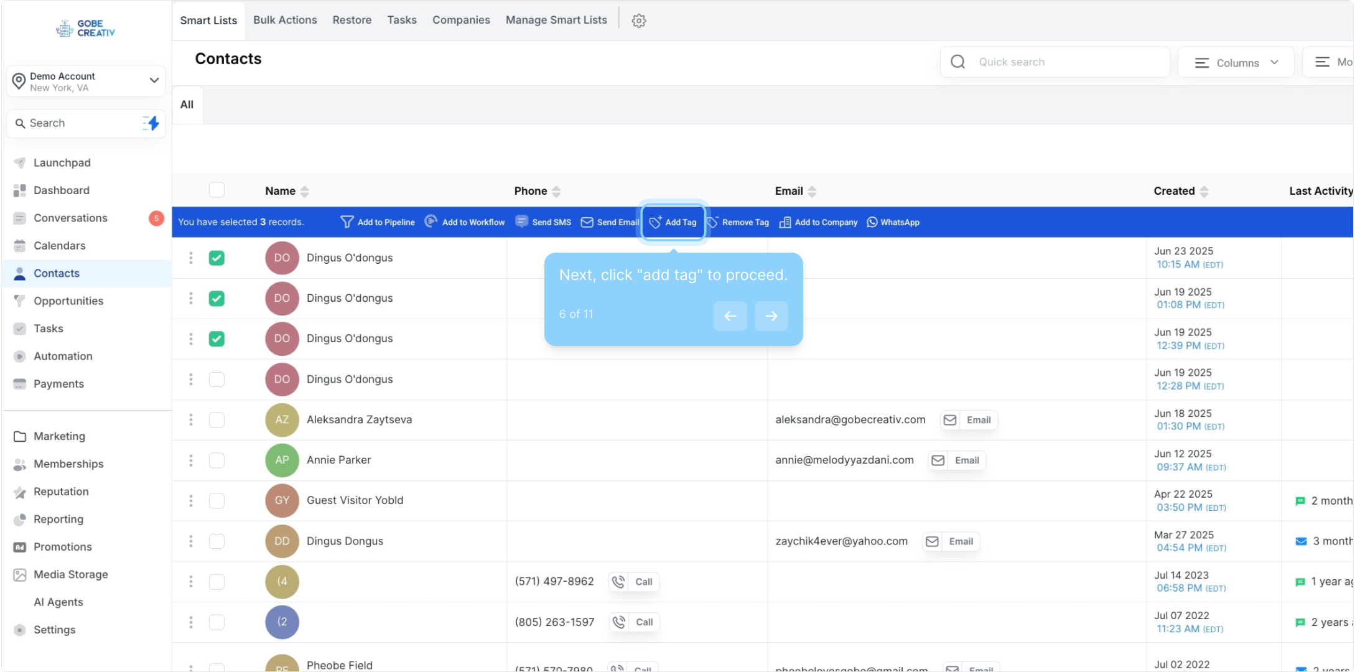Image resolution: width=1355 pixels, height=672 pixels.
Task: Check the Aleksandra Zaytseva row checkbox
Action: [217, 420]
